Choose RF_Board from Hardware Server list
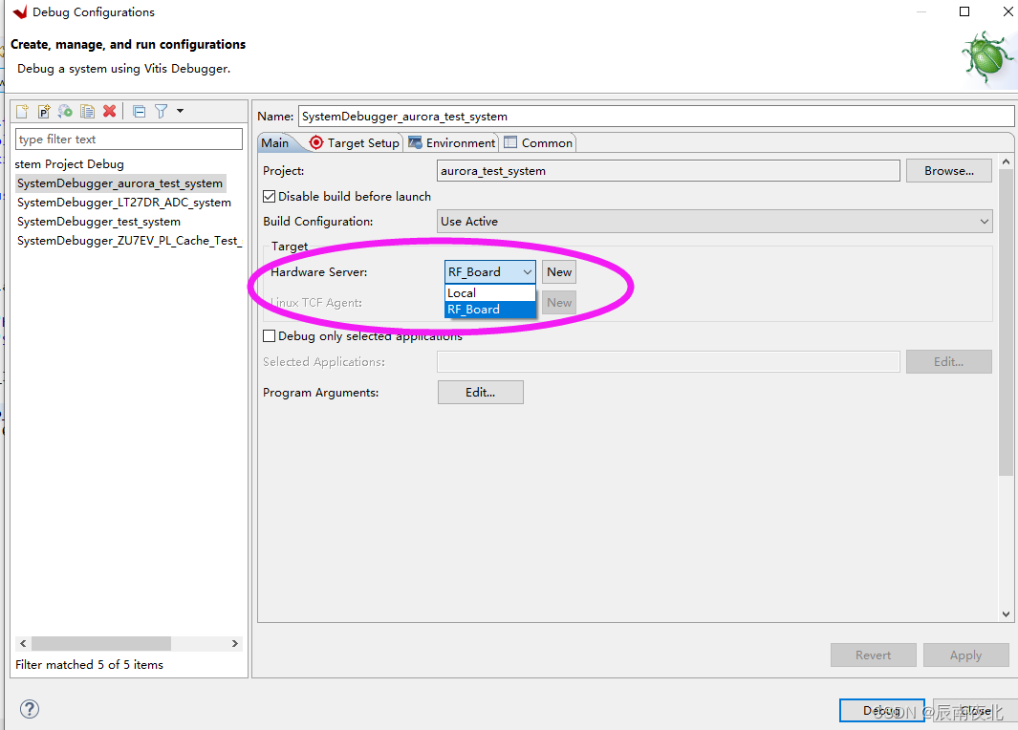Viewport: 1018px width, 730px height. pyautogui.click(x=490, y=310)
